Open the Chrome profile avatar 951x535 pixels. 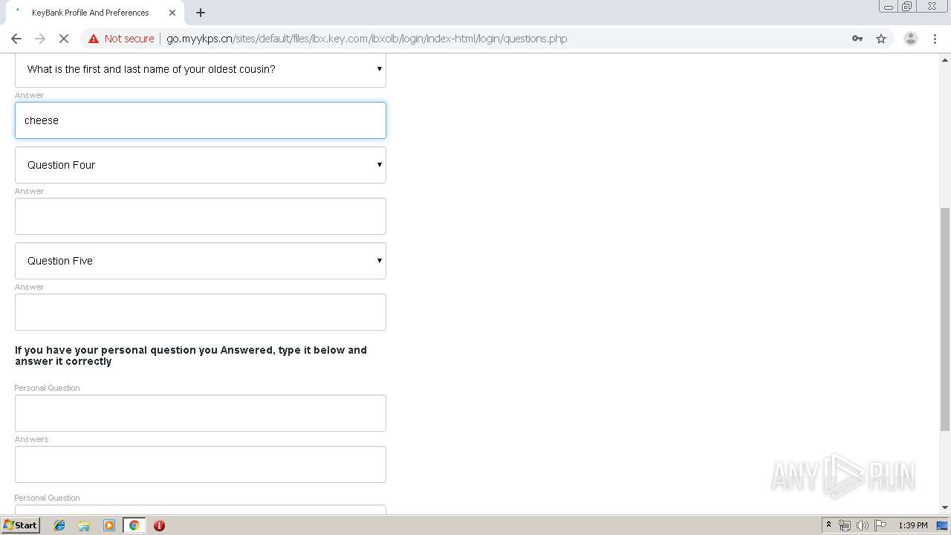point(910,39)
